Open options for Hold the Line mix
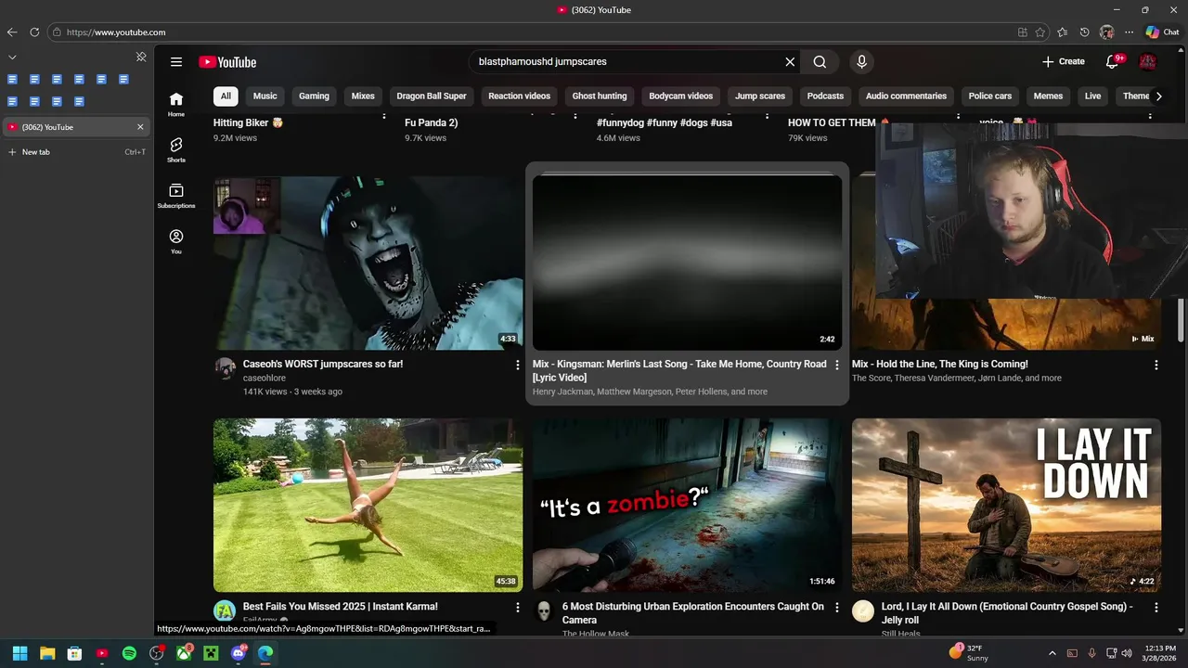The height and width of the screenshot is (668, 1188). 1156,365
